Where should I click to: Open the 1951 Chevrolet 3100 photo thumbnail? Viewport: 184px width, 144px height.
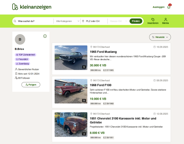tap(71, 124)
